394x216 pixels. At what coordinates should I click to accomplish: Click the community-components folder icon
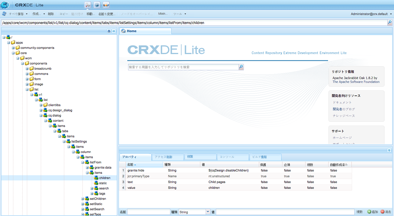pos(18,48)
